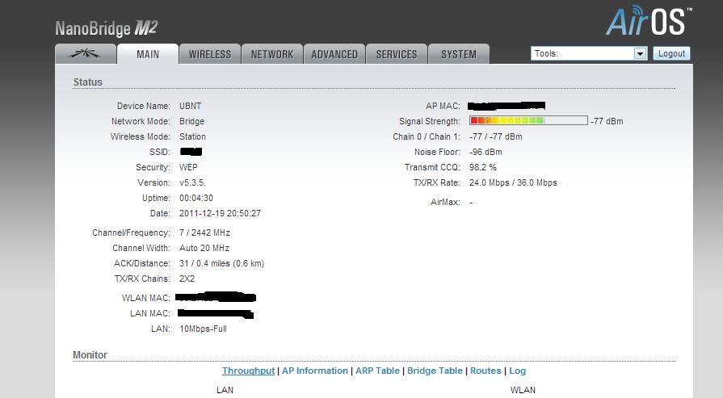Select Channel Width Auto 20 MHz

pos(204,248)
